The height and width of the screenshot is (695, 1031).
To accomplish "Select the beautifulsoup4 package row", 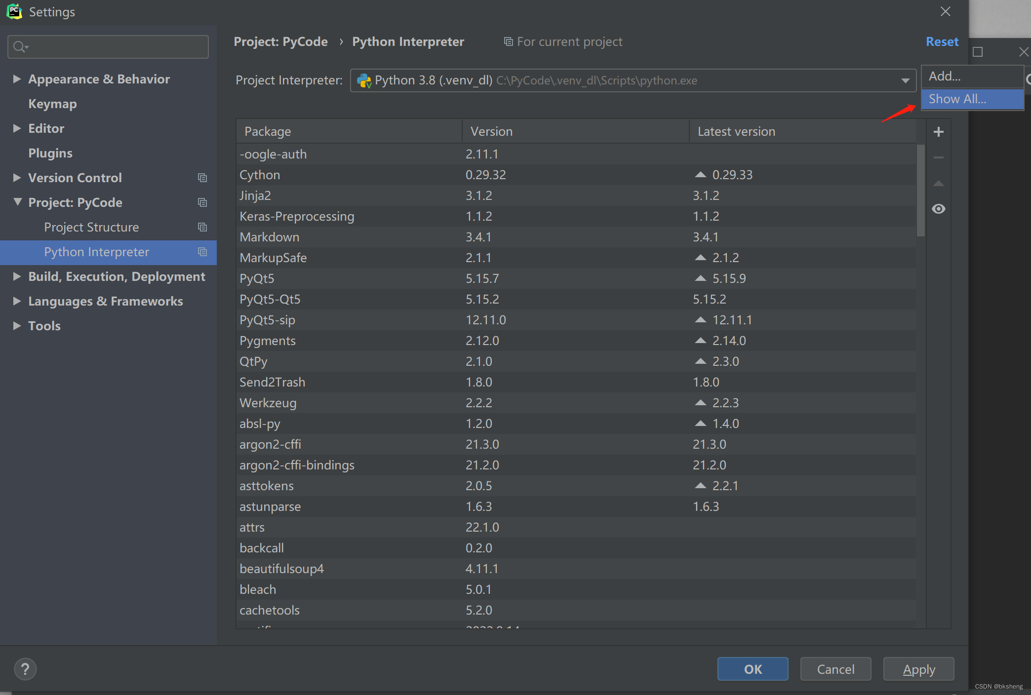I will (576, 569).
